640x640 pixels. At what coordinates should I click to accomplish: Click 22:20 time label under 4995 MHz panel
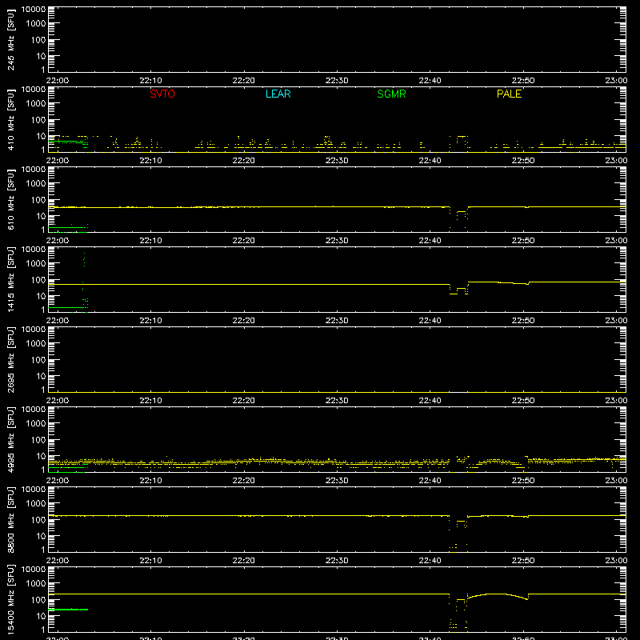click(x=244, y=481)
